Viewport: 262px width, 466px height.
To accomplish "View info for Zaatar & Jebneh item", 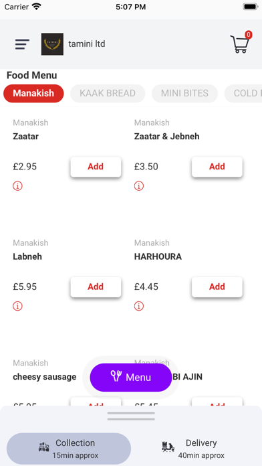I will coord(139,186).
